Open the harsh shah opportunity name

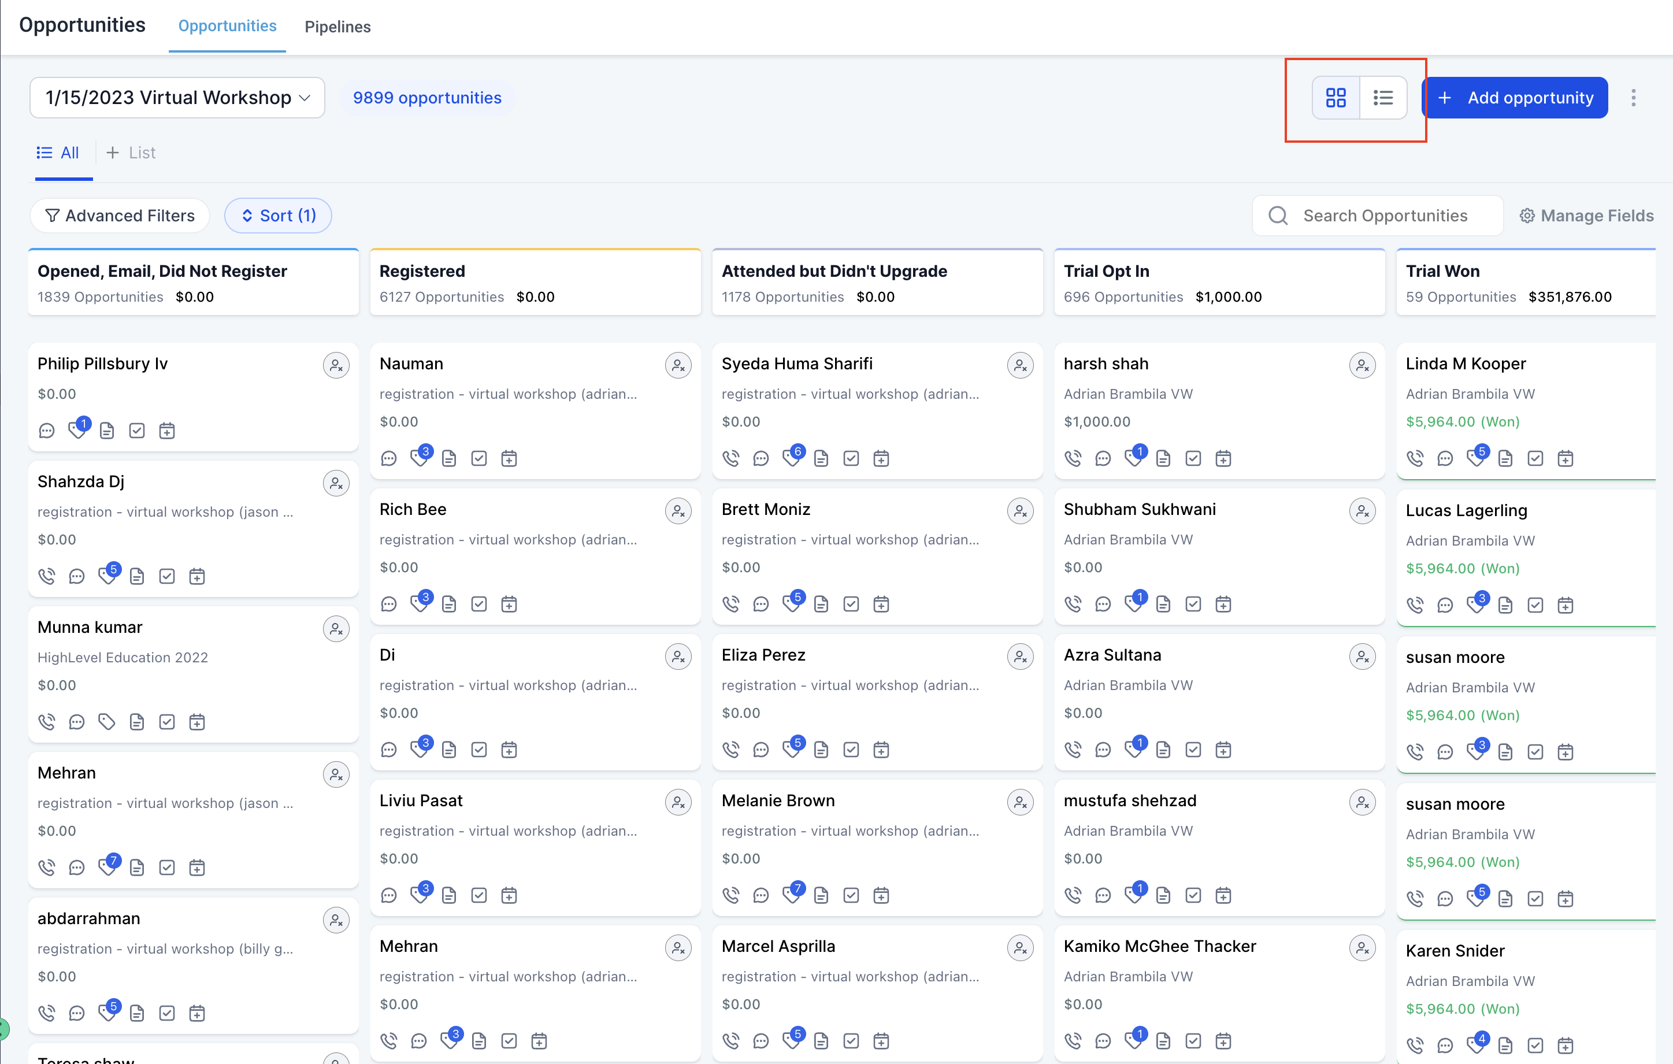(x=1106, y=364)
